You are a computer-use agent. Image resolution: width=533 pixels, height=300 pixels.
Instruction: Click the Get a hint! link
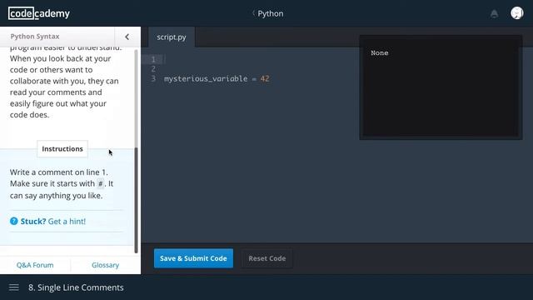click(x=67, y=222)
